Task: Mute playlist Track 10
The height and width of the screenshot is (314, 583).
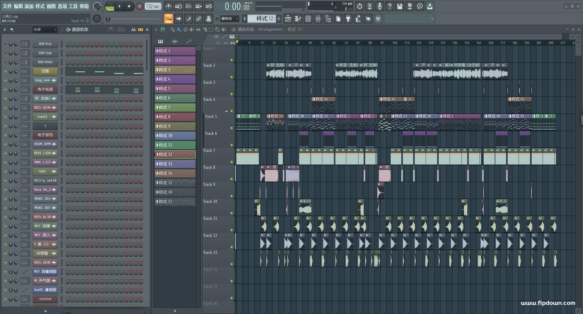Action: tap(231, 213)
